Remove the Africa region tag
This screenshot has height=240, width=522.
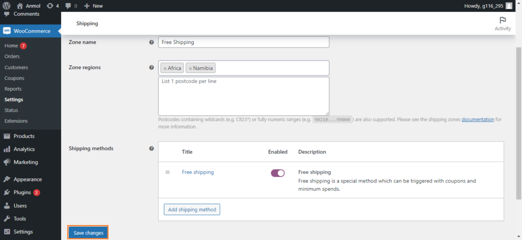(165, 68)
